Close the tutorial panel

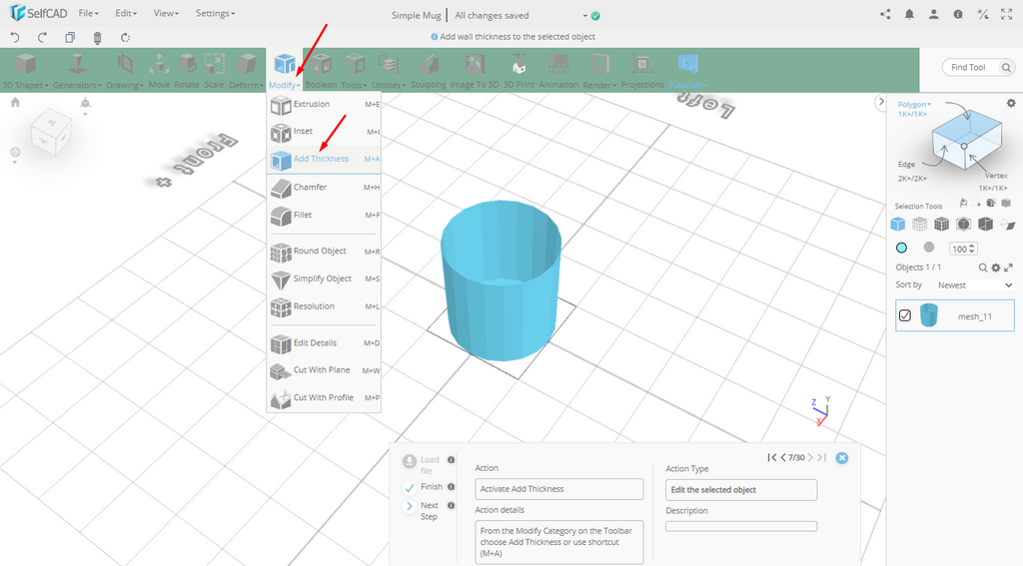(x=841, y=458)
